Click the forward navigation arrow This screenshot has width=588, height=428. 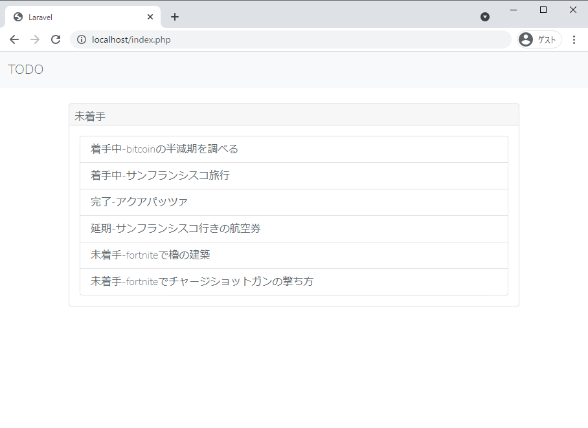35,39
